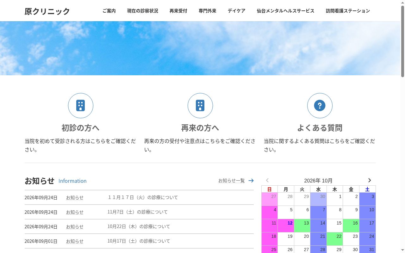Go to the デイケア page

(237, 11)
